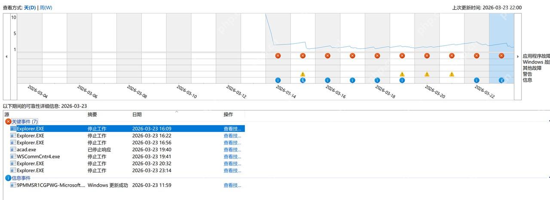Viewport: 550px width, 200px height.
Task: Open 查看技... link for Explorer.EXE at 23:14
Action: [232, 170]
